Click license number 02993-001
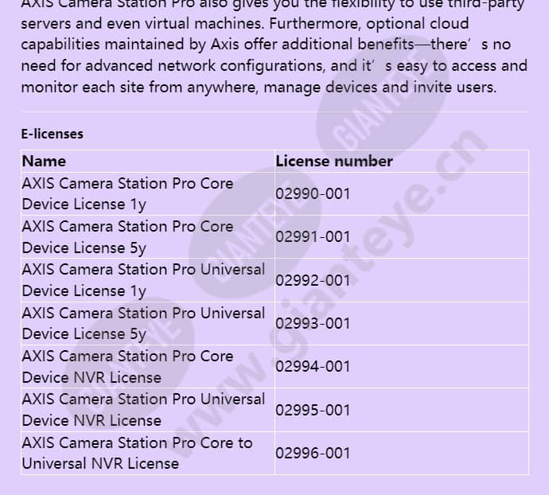 click(313, 323)
